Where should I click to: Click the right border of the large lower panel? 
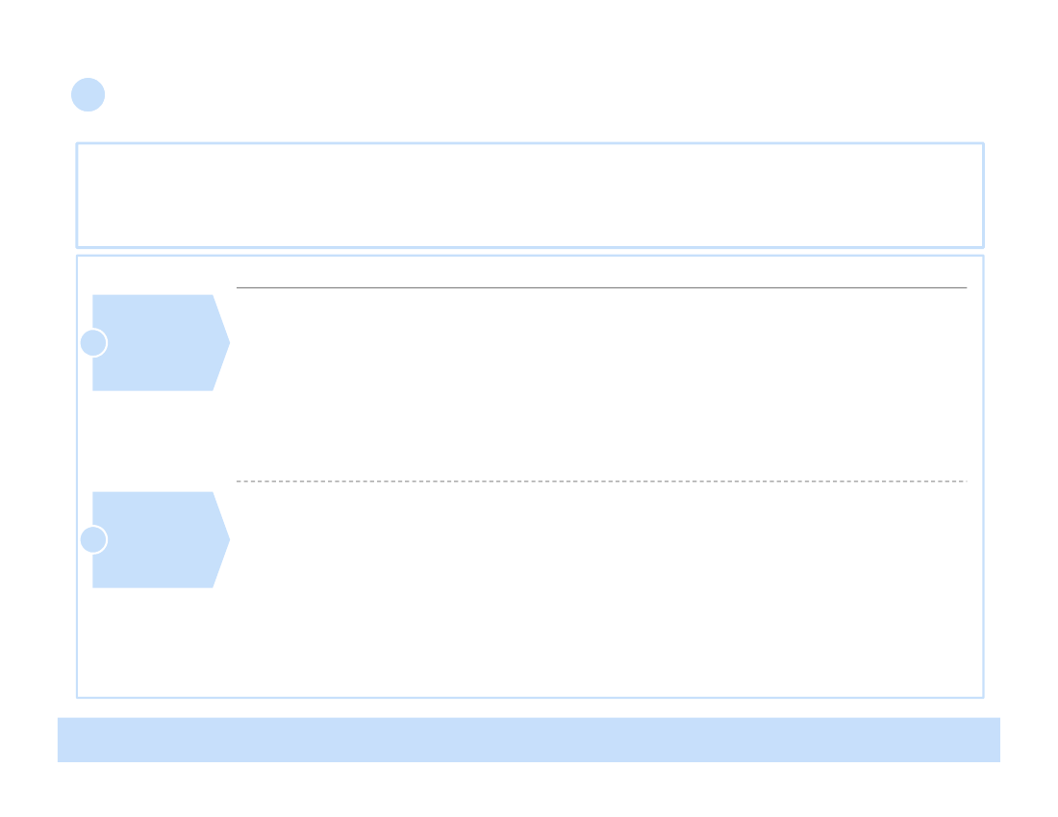point(983,477)
